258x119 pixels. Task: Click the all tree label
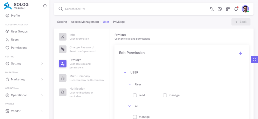(137, 106)
